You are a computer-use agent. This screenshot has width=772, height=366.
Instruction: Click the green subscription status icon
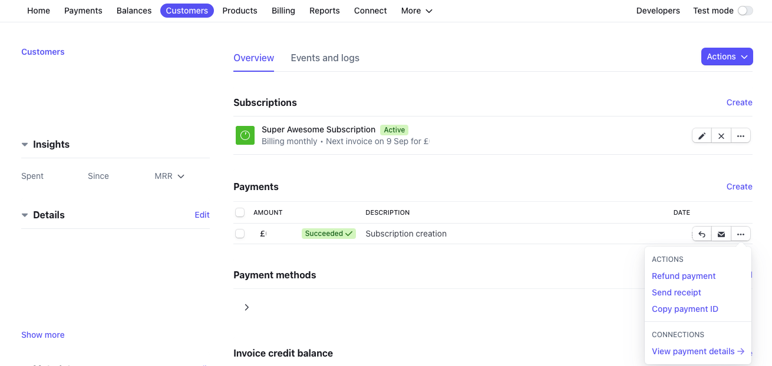click(x=245, y=135)
